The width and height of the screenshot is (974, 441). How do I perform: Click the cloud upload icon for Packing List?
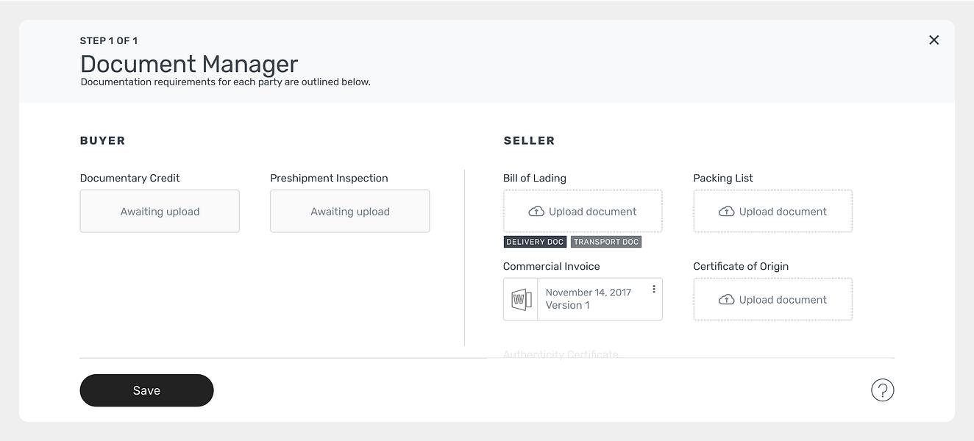(x=726, y=212)
